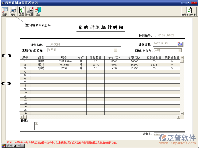
Task: Click the 备注 remarks text box
Action: 108,126
